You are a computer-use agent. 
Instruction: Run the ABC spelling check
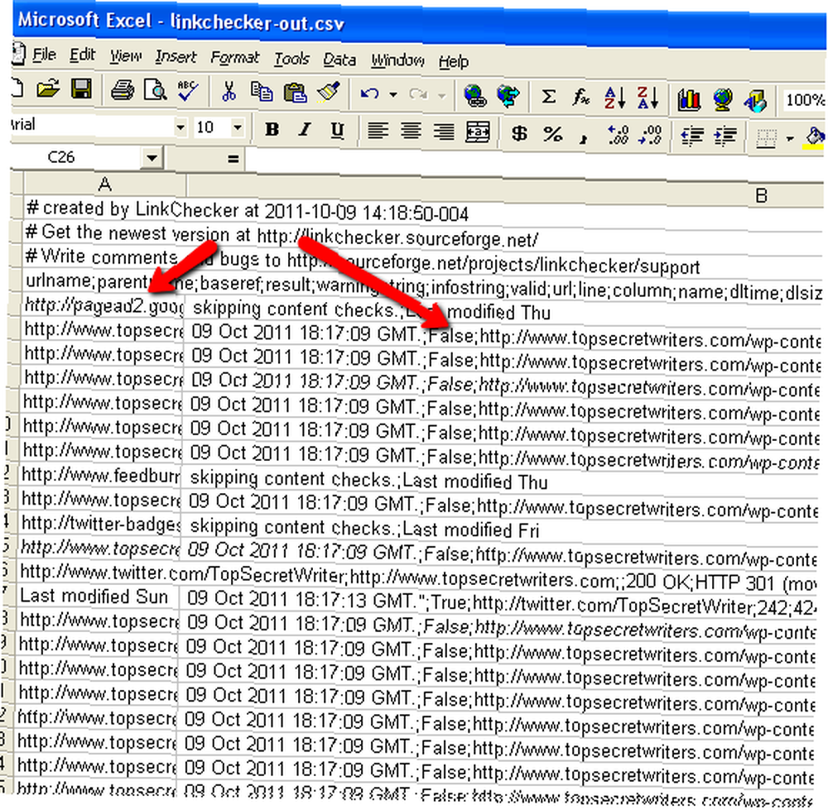click(x=187, y=90)
